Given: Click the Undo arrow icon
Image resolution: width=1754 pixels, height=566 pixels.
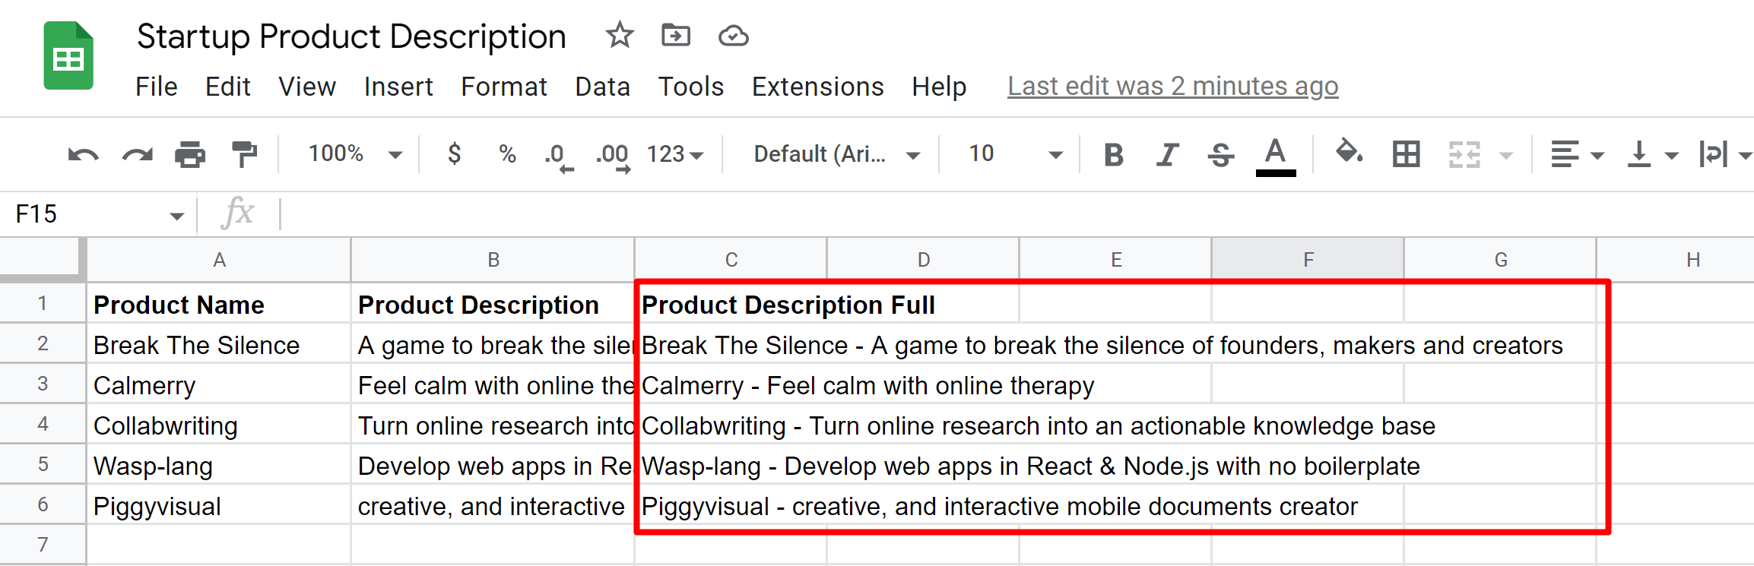Looking at the screenshot, I should pyautogui.click(x=83, y=155).
